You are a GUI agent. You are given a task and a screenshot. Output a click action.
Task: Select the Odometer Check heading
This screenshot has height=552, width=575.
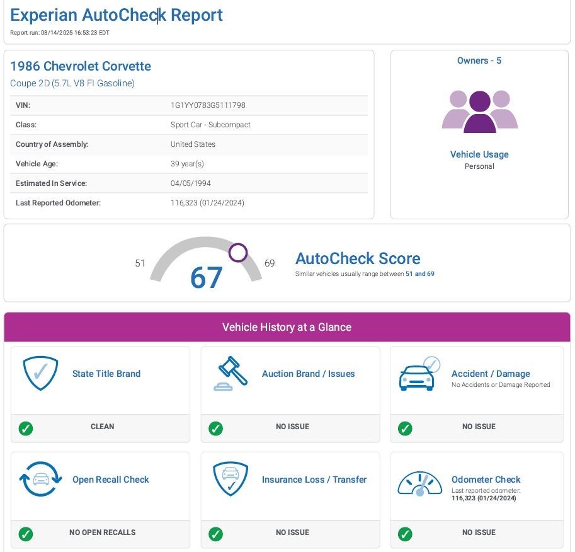(486, 480)
